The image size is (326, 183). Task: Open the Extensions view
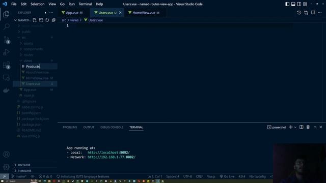pos(7,65)
